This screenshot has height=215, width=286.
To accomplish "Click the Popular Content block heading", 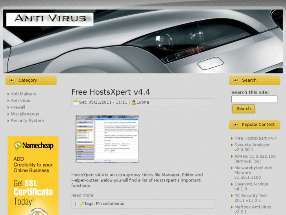I will point(255,125).
